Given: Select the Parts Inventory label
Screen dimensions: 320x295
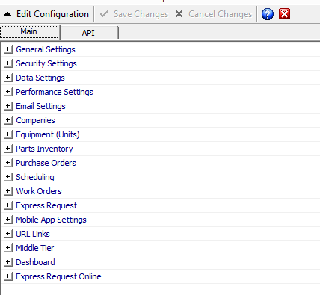Looking at the screenshot, I should pos(44,149).
